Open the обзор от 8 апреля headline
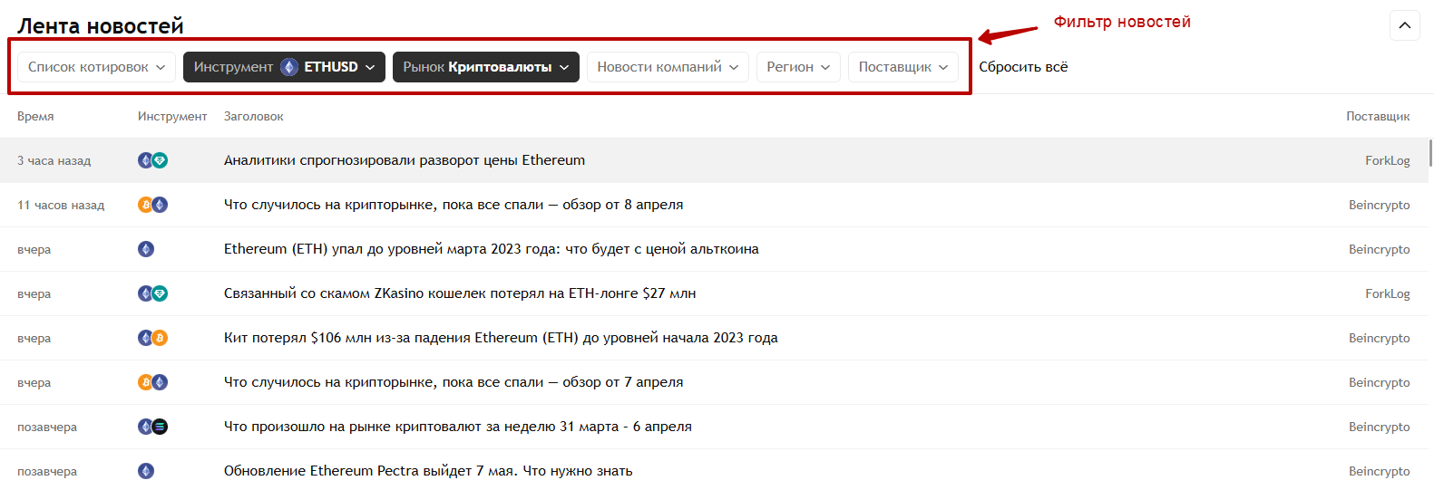The height and width of the screenshot is (490, 1434). [454, 205]
